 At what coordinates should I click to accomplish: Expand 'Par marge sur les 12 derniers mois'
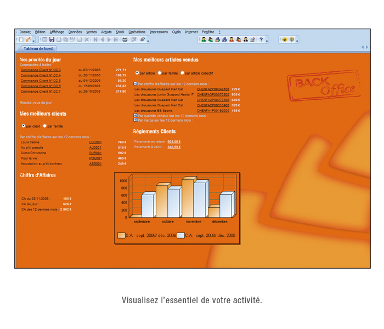(x=135, y=120)
